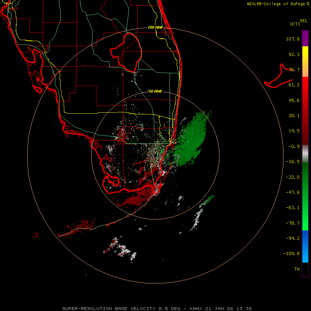Click the 21 JAN 26 date in the caption
Viewport: 311px width, 311px height.
coord(220,309)
